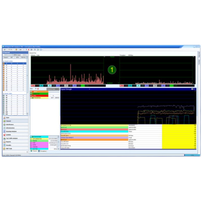Select channel 1 row in channel list
The width and height of the screenshot is (202, 202).
tap(15, 63)
